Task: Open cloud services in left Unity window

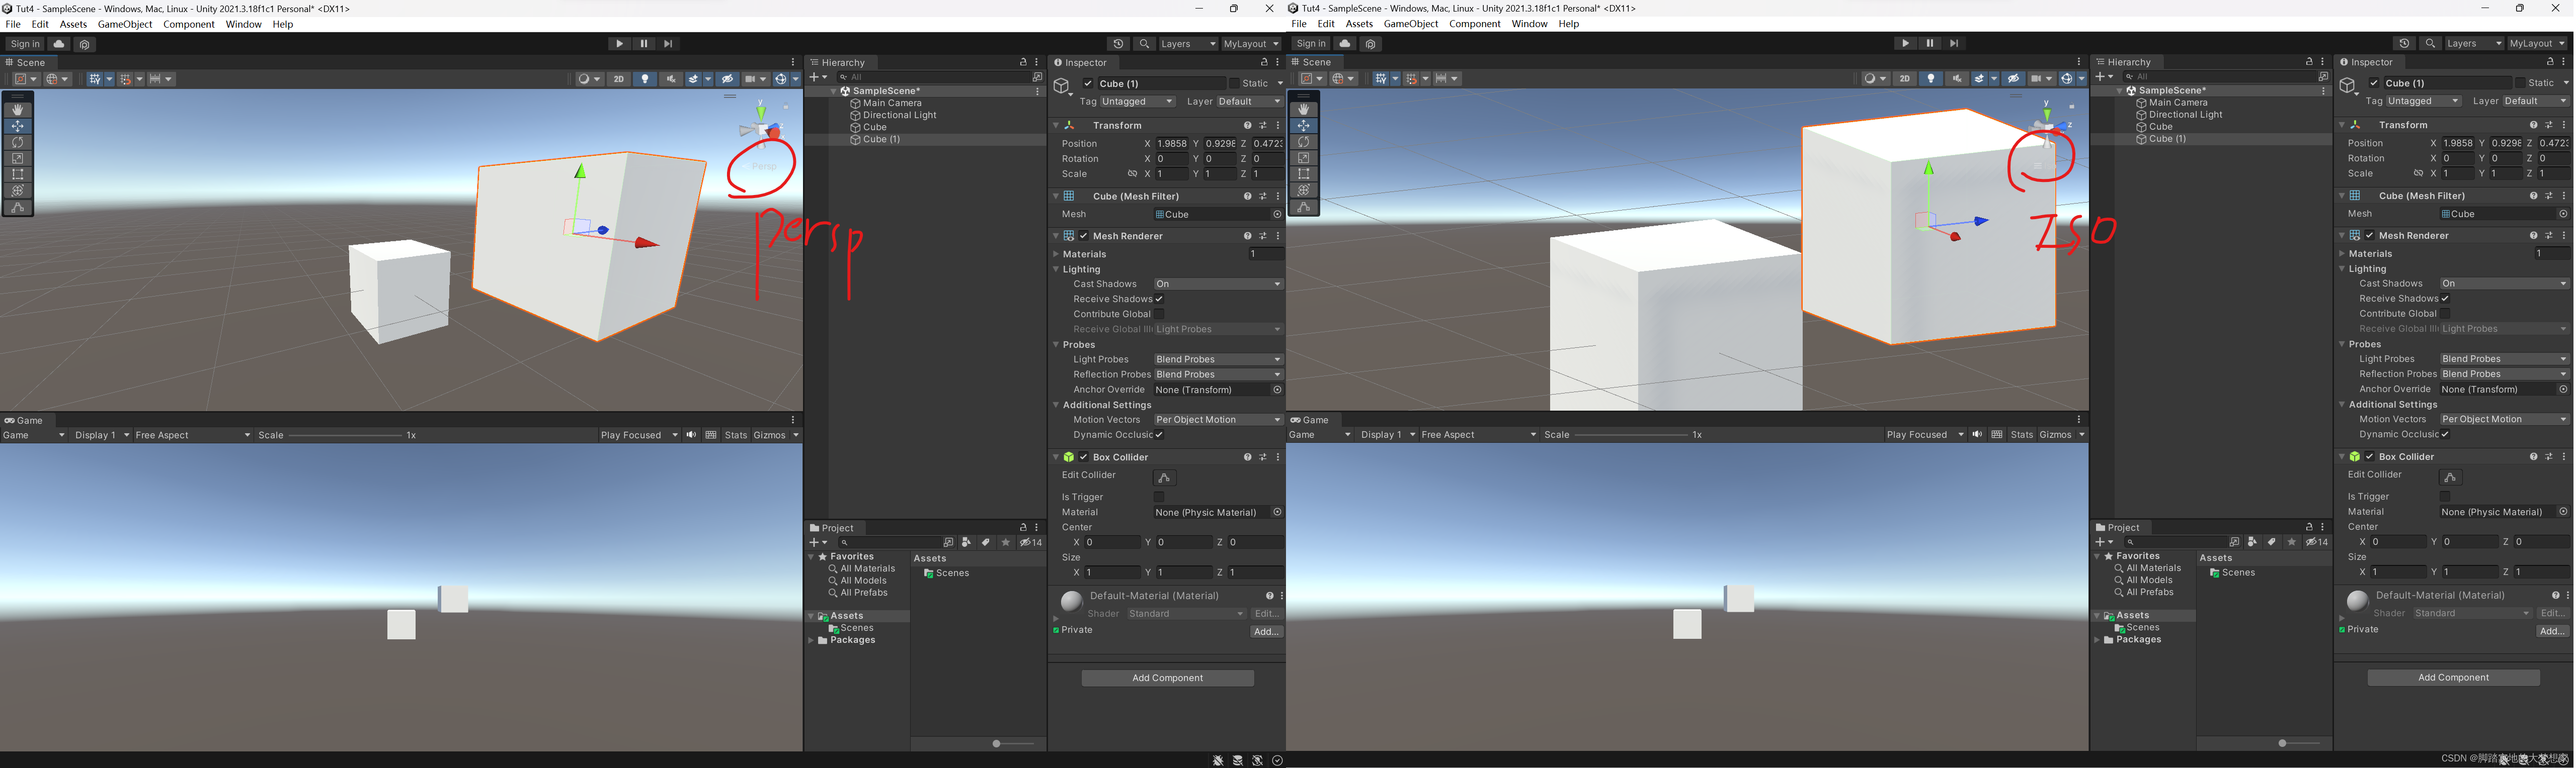Action: coord(59,44)
